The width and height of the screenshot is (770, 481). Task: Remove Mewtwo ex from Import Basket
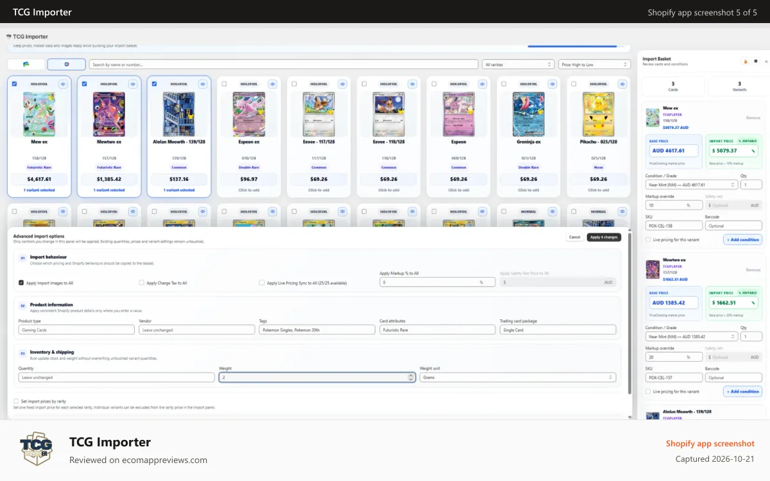[x=753, y=269]
